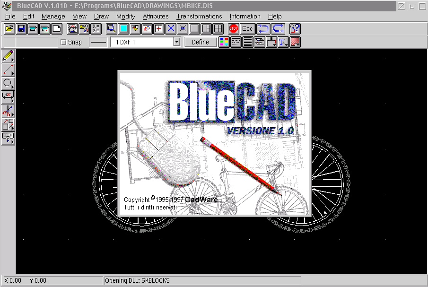Screen dimensions: 428x287
Task: Click the BlueCAD splash screen image
Action: (x=215, y=144)
